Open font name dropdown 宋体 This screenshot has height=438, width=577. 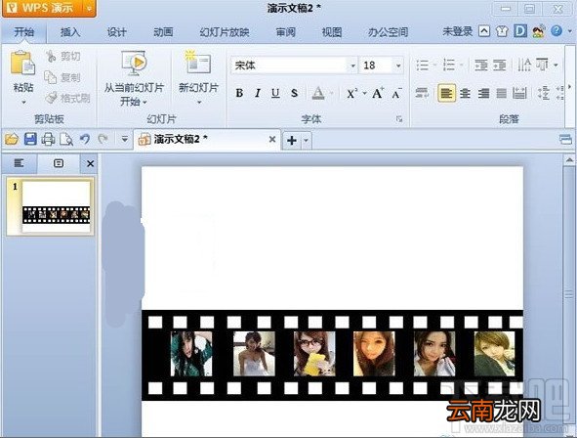[x=352, y=66]
